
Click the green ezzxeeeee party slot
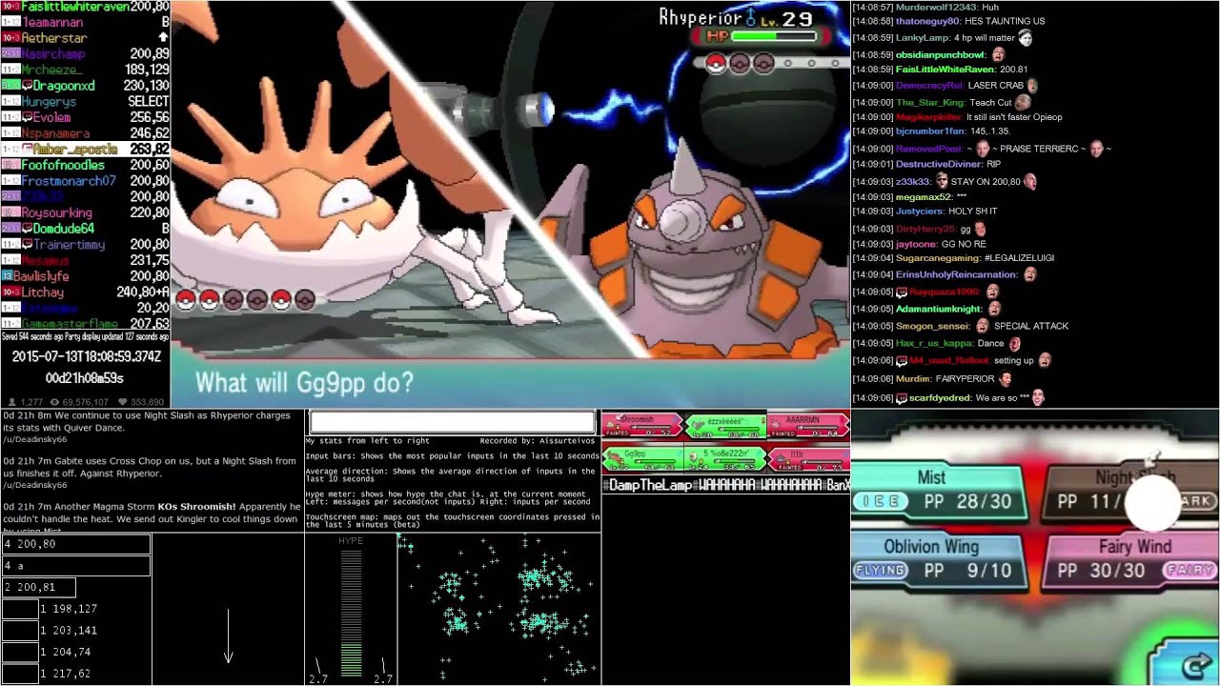click(x=725, y=425)
